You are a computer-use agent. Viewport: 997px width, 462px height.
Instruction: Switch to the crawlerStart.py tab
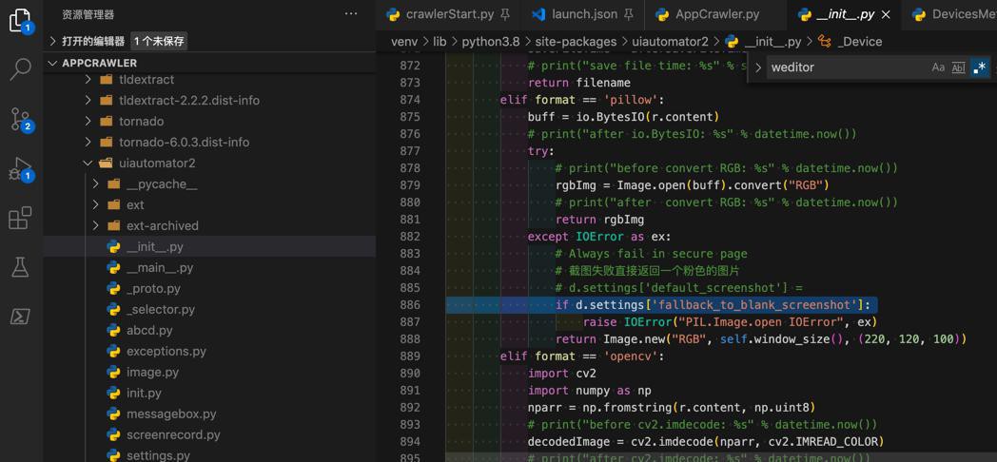pos(450,14)
